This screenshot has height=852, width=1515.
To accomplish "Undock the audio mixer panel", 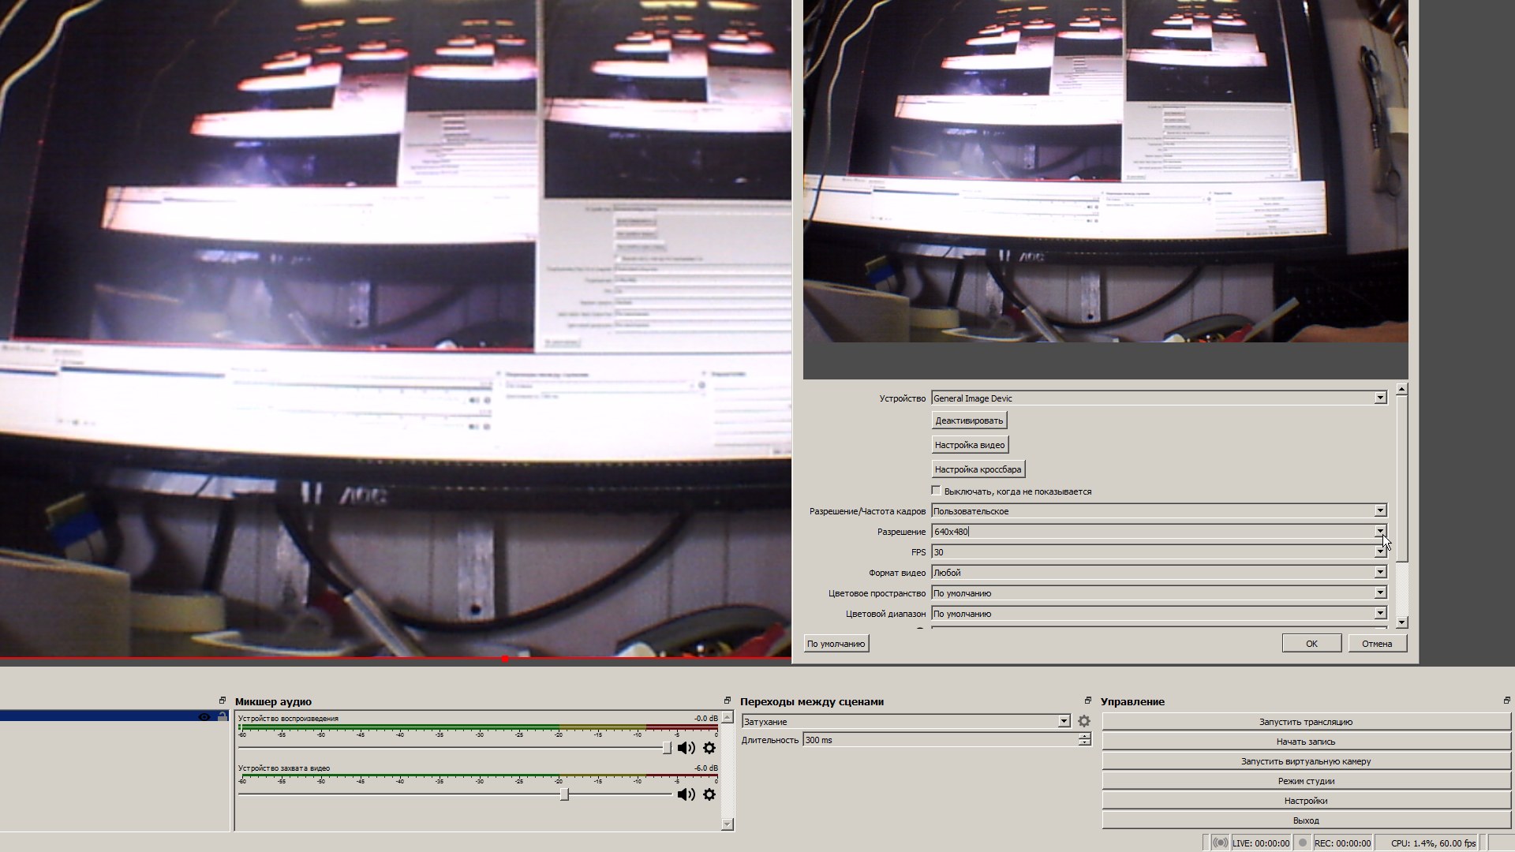I will tap(728, 701).
